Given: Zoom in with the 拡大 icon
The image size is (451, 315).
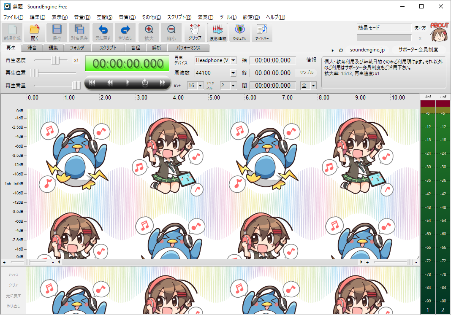Looking at the screenshot, I should (x=149, y=32).
